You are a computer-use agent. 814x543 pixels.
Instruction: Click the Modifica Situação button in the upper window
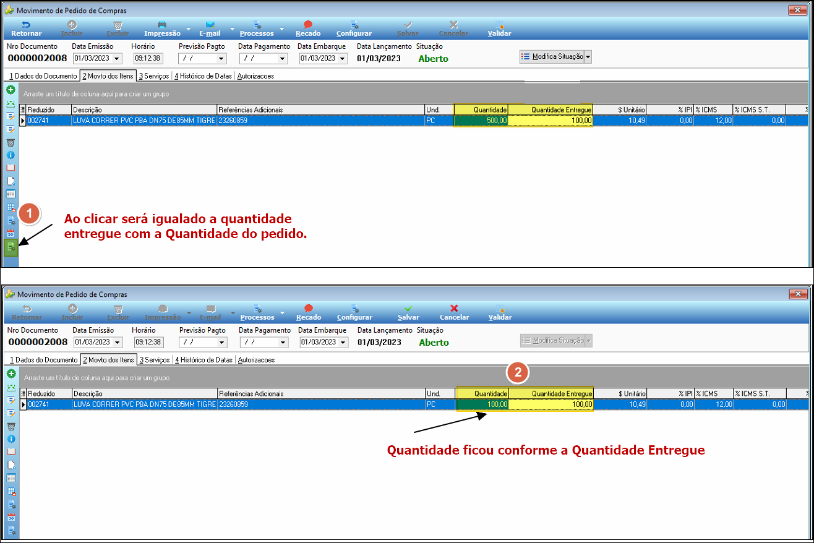[551, 56]
